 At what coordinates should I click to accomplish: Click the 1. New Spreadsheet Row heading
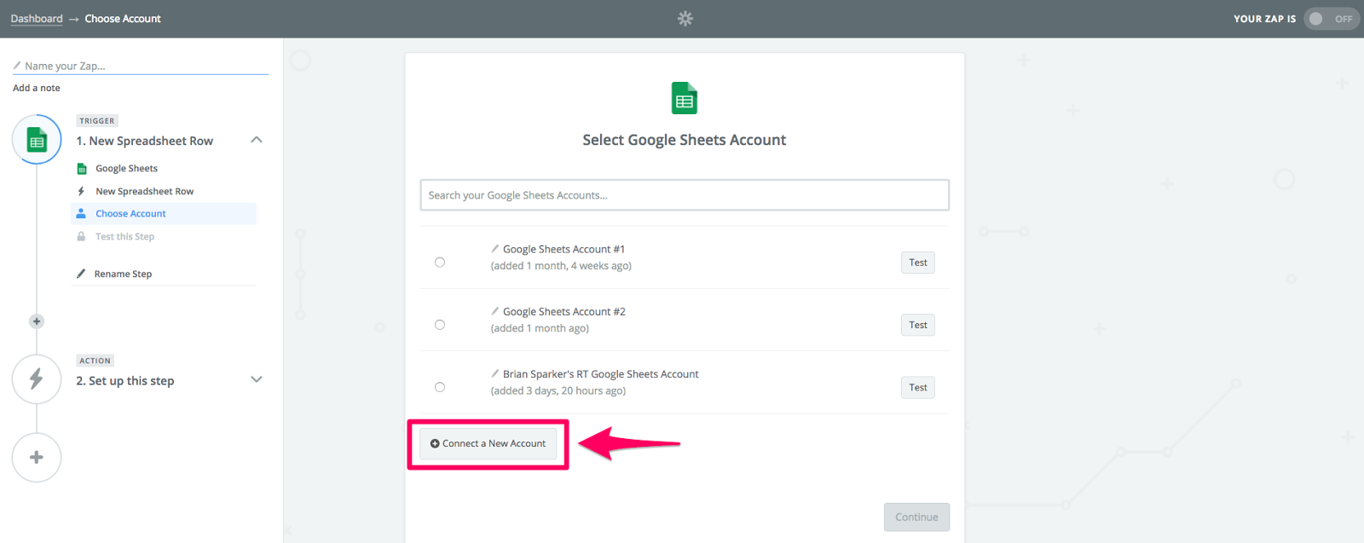pyautogui.click(x=145, y=141)
